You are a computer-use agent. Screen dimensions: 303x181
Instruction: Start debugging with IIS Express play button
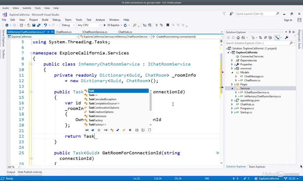click(105, 25)
